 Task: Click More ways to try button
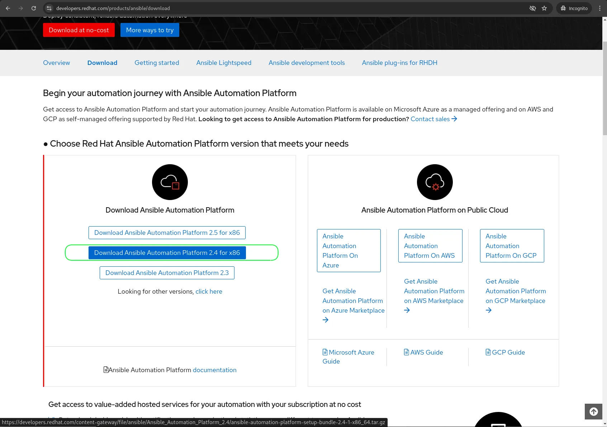(x=150, y=30)
